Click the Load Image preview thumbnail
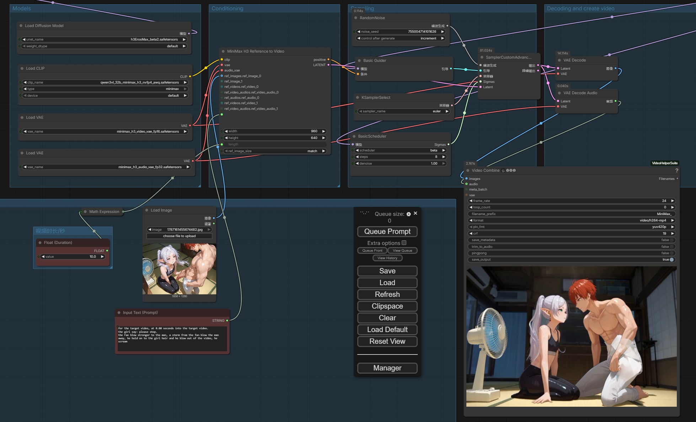The width and height of the screenshot is (696, 422). tap(179, 269)
